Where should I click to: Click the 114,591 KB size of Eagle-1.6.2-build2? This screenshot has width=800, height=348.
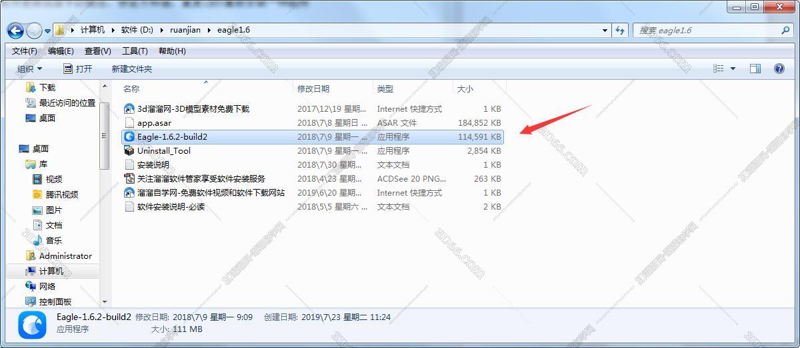478,136
